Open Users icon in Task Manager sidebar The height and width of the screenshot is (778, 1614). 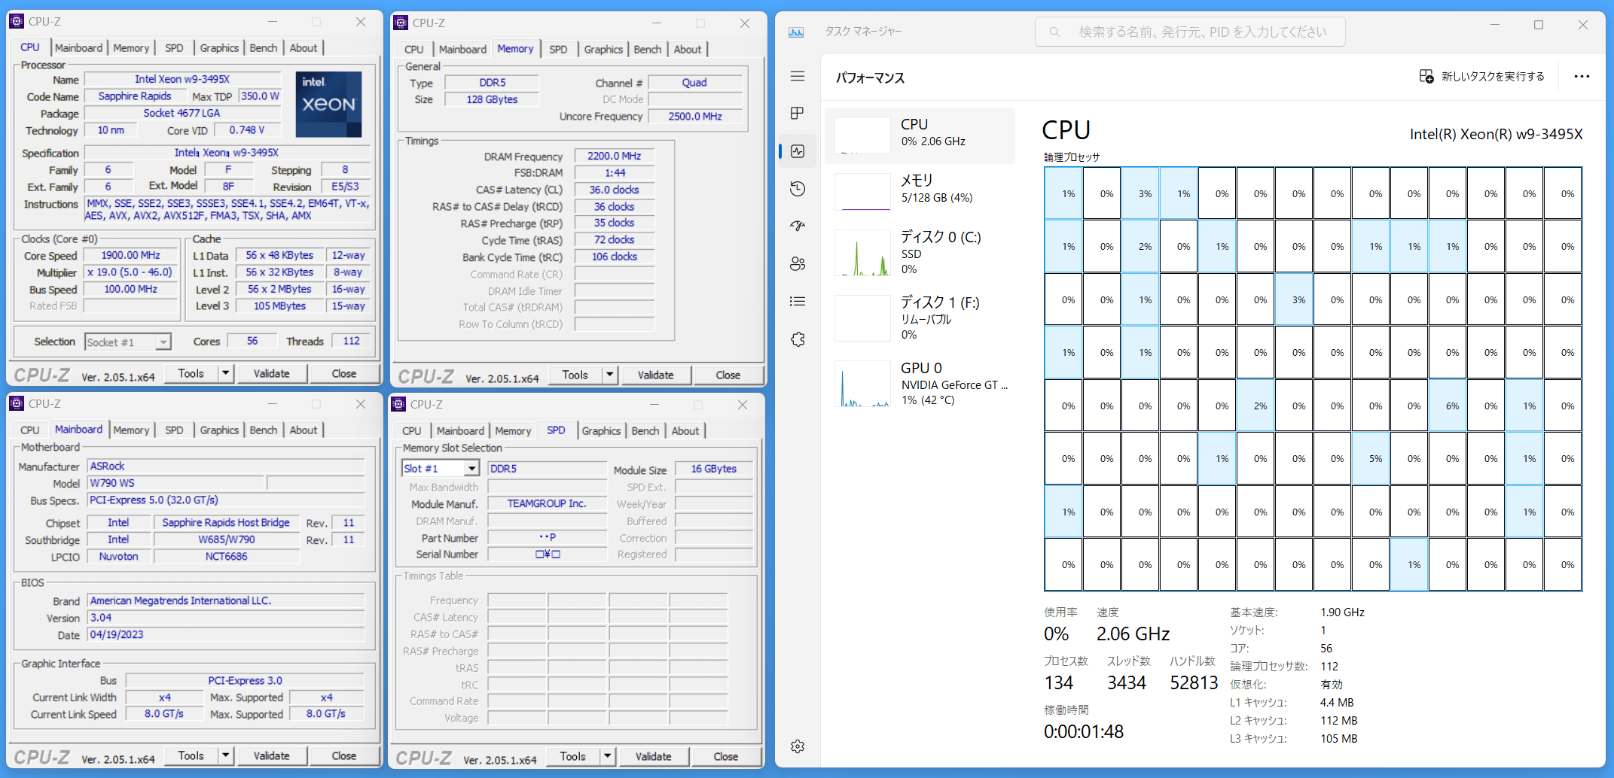[798, 264]
